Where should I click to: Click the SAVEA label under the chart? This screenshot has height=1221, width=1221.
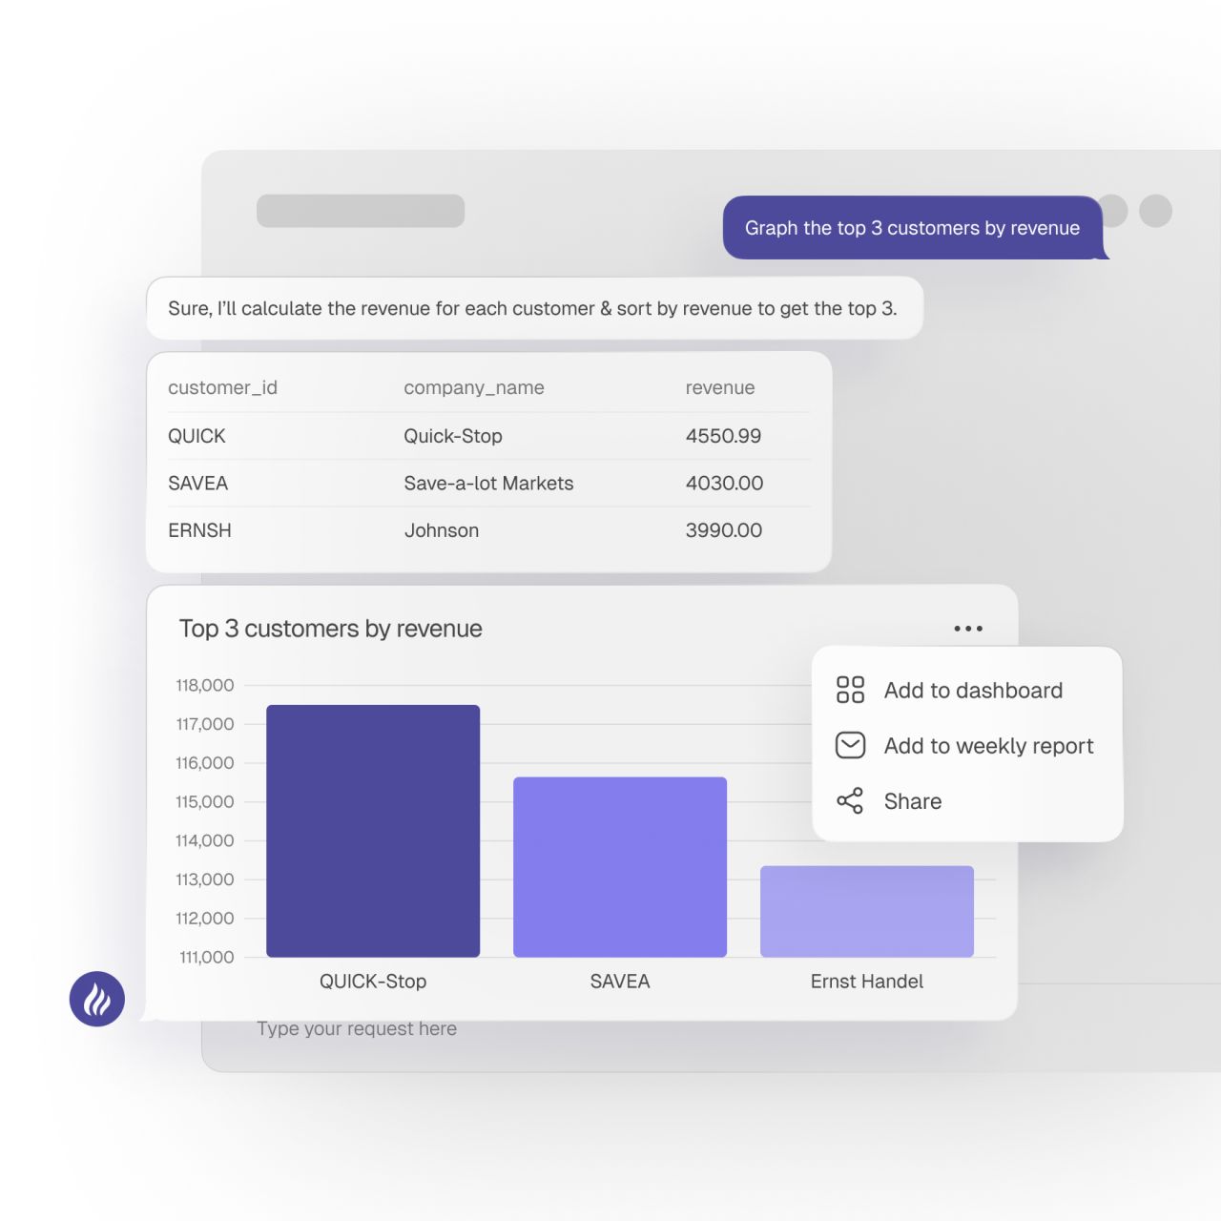(x=620, y=982)
